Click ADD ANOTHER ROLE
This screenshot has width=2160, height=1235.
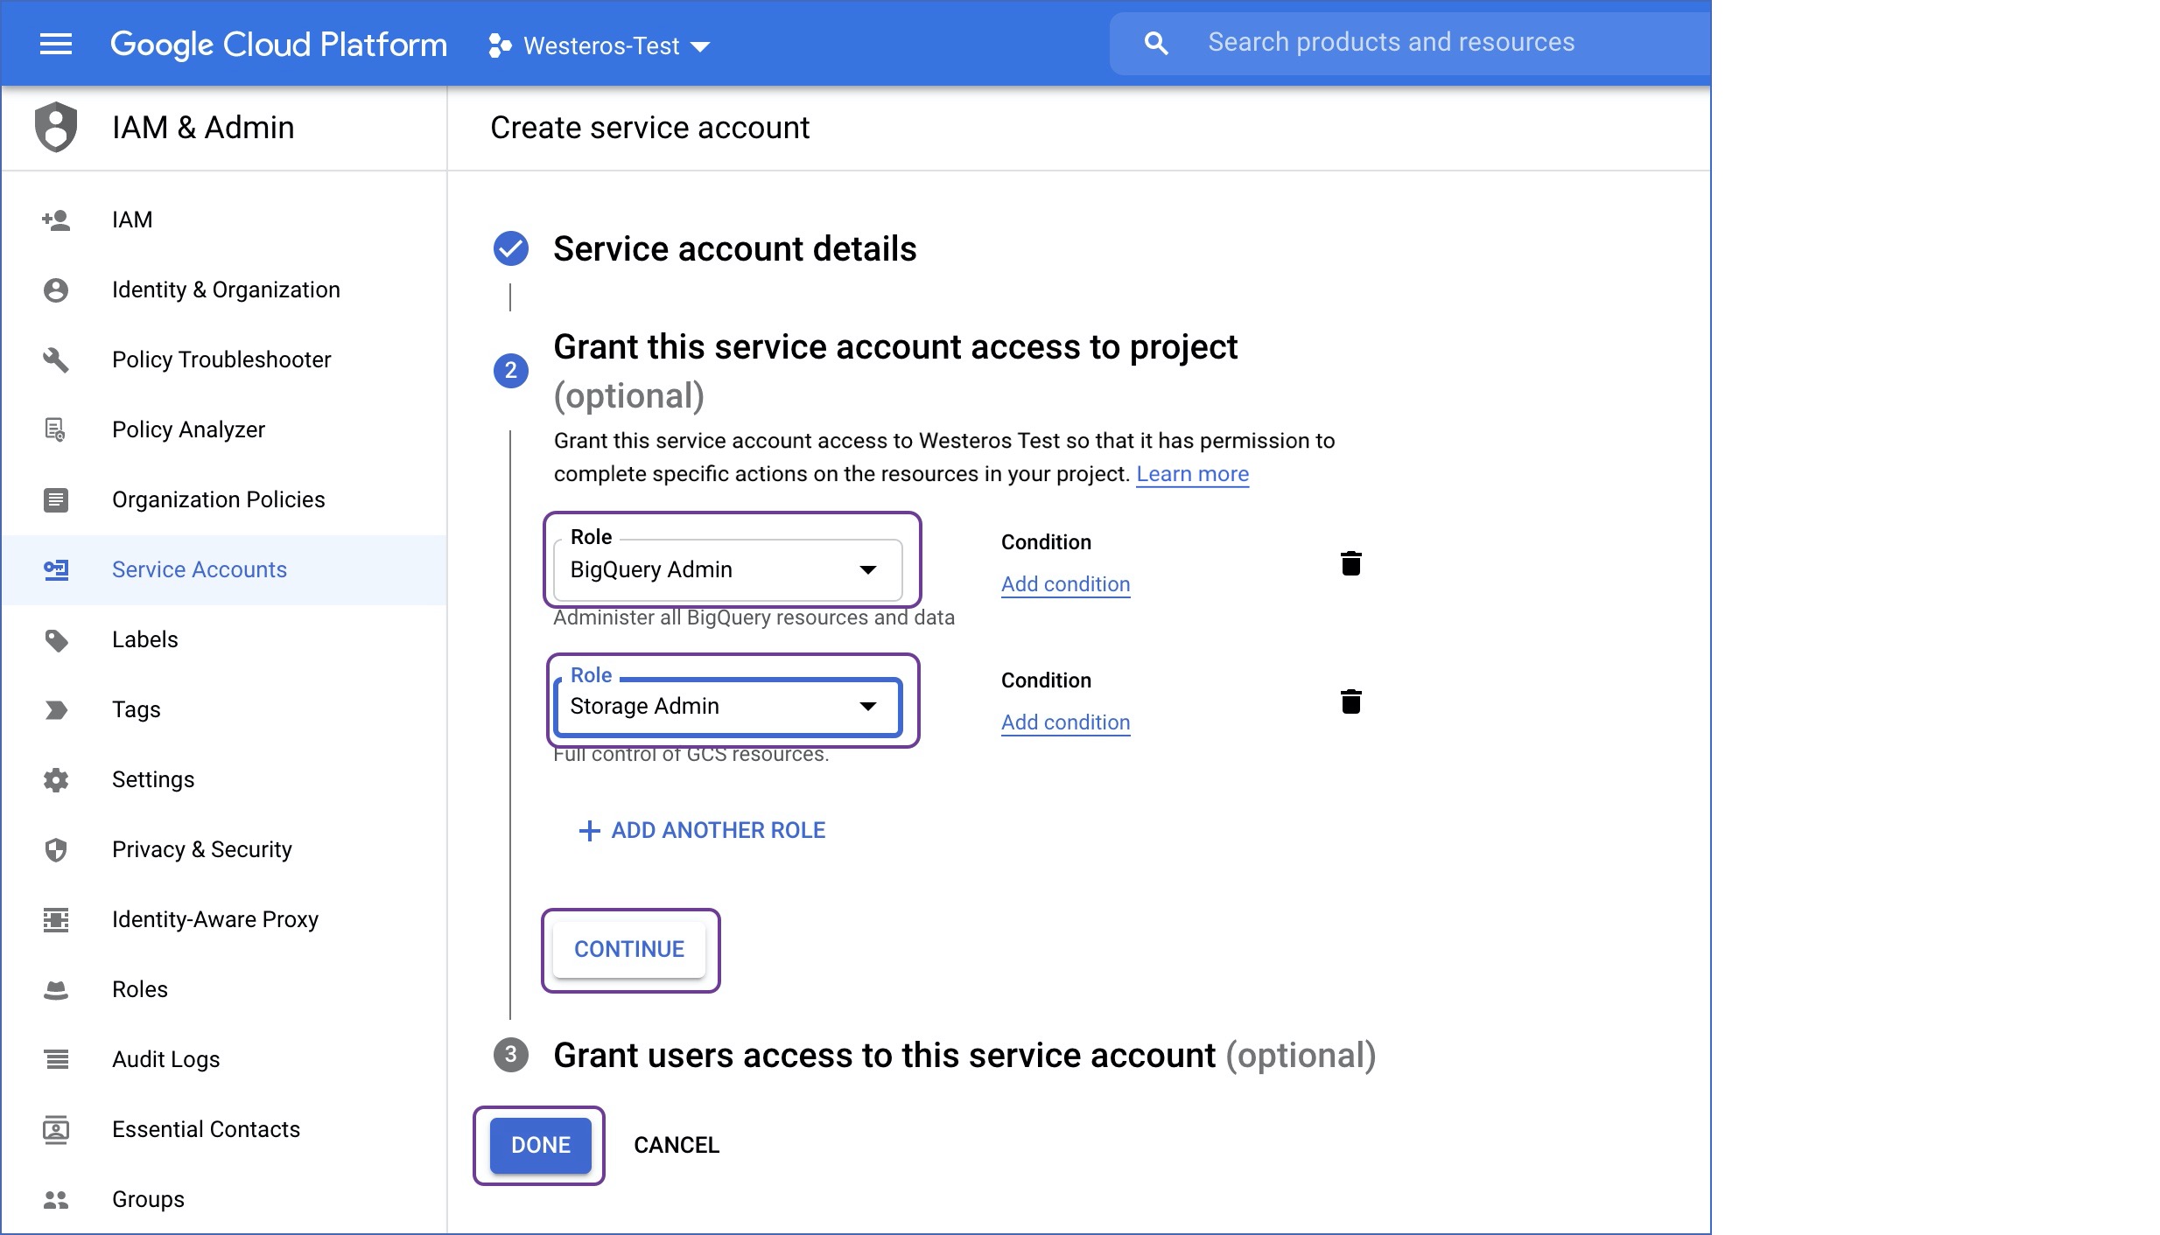(x=702, y=829)
